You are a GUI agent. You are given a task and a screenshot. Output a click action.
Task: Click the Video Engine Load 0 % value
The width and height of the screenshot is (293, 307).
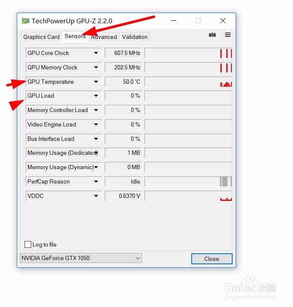(123, 124)
